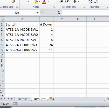Select row 7 header
Viewport: 109px width, 108px height.
tap(2, 55)
